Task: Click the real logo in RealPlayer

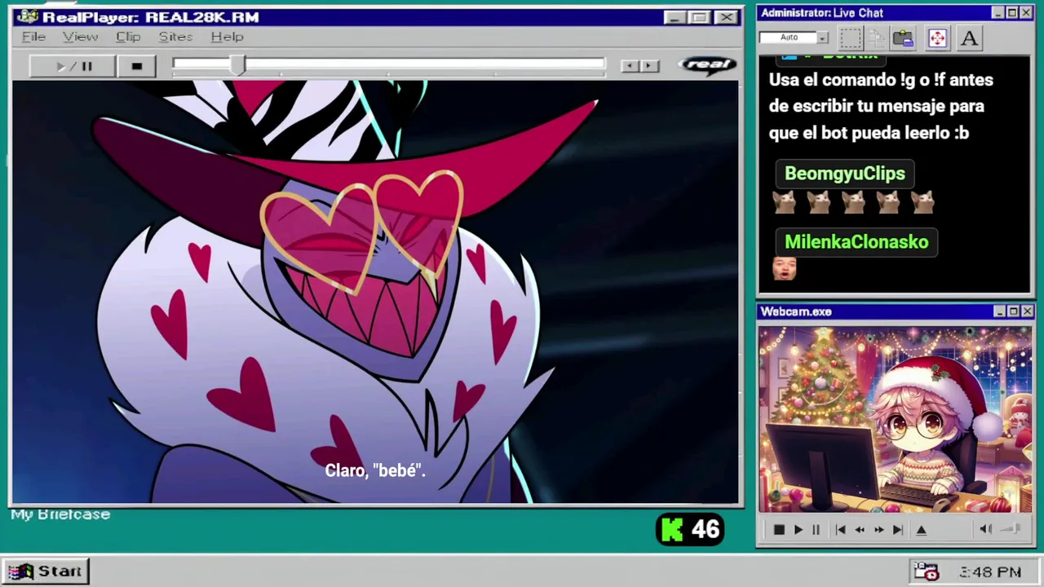Action: (708, 65)
